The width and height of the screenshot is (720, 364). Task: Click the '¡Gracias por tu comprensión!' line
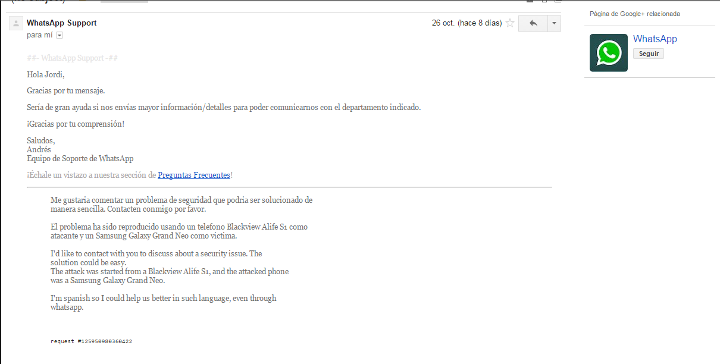(76, 124)
